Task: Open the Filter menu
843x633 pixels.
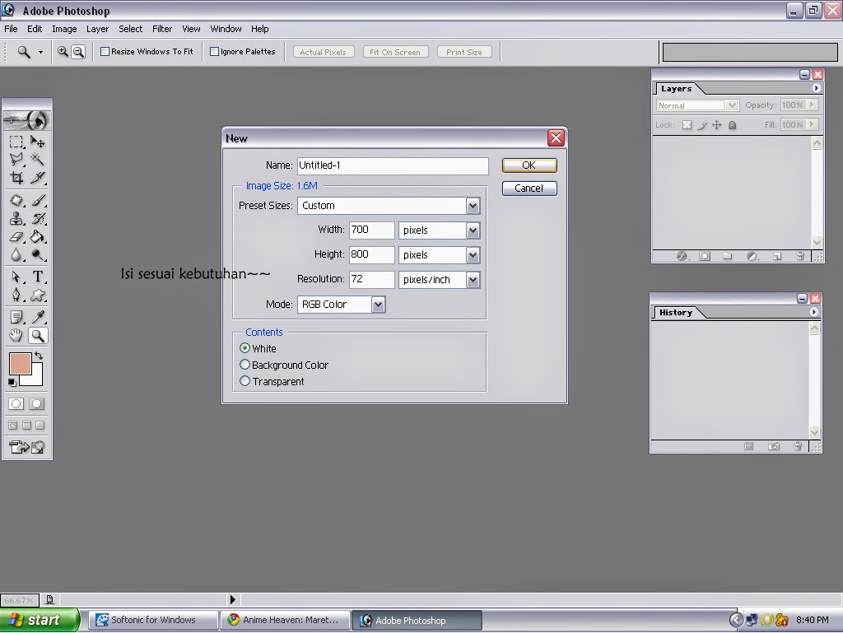Action: tap(162, 29)
